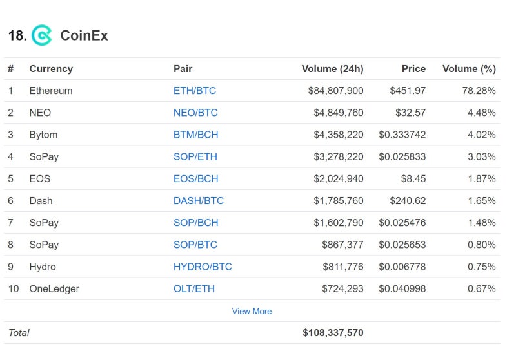Select the OneLedger currency name
Image resolution: width=516 pixels, height=347 pixels.
pos(54,289)
